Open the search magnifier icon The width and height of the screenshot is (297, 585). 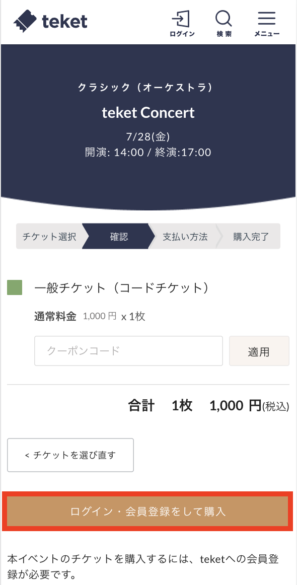[224, 18]
